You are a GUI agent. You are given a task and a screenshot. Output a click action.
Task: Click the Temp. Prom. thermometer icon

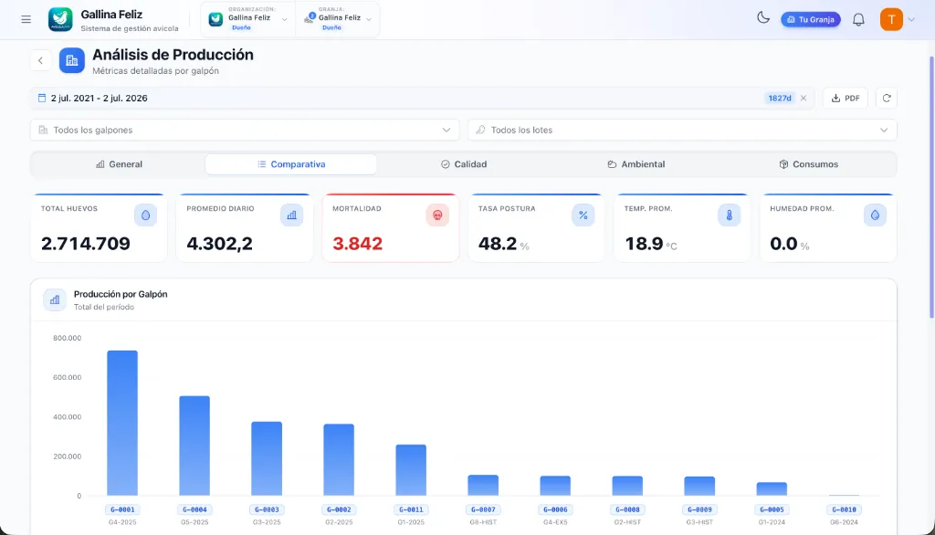pyautogui.click(x=729, y=215)
